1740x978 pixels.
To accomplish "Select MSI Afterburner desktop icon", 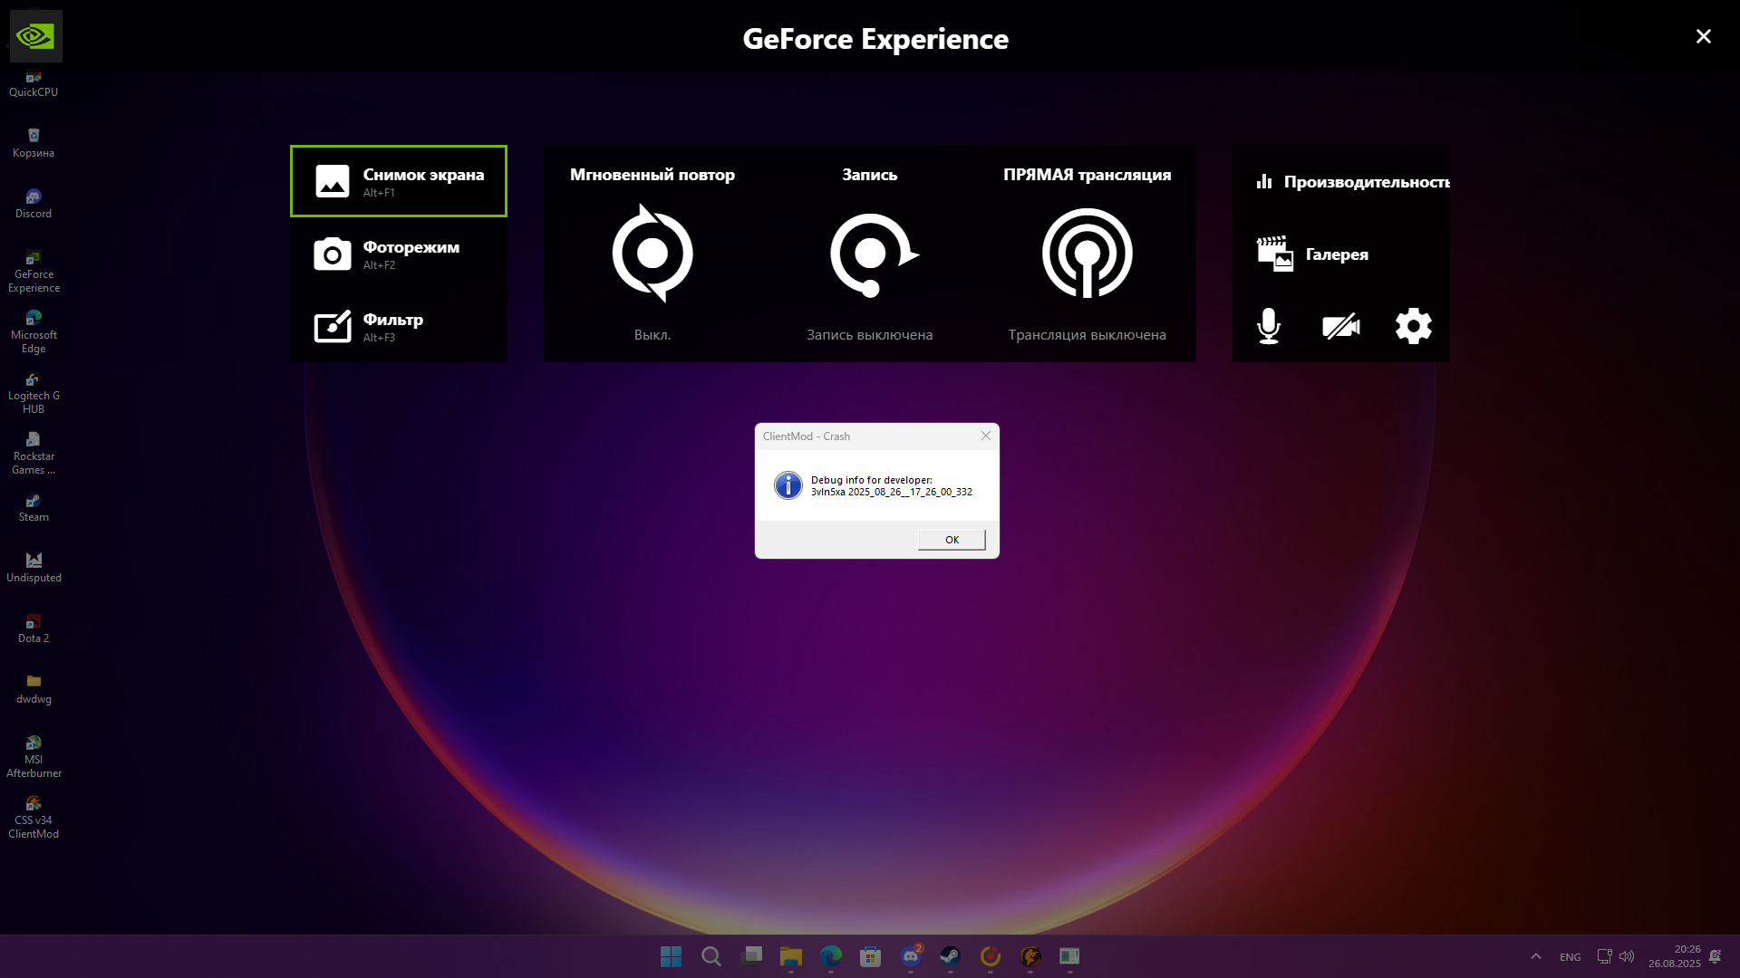I will pos(34,757).
